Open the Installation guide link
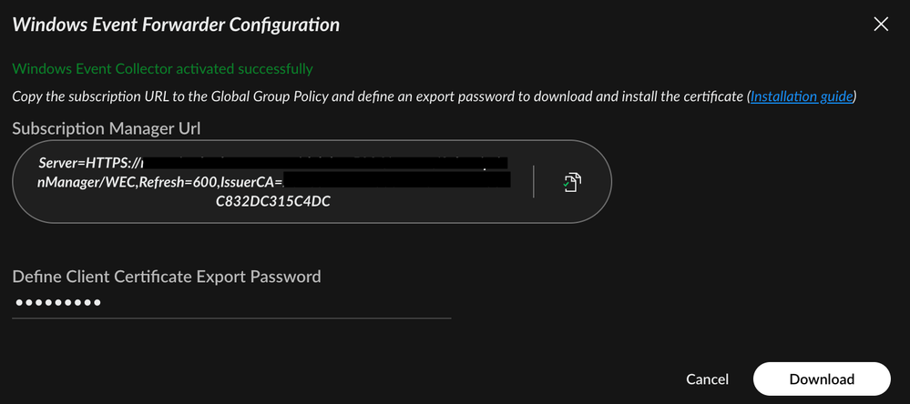Viewport: 910px width, 404px height. coord(802,96)
